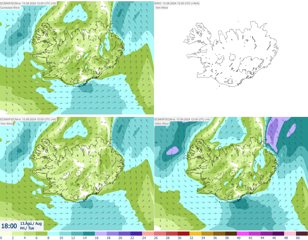The height and width of the screenshot is (240, 308).
Task: Click the legend value 8
Action: tap(48, 238)
